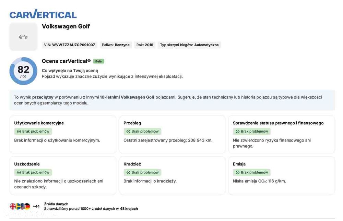Click the Swedish flag icon
343x221 pixels.
18,206
